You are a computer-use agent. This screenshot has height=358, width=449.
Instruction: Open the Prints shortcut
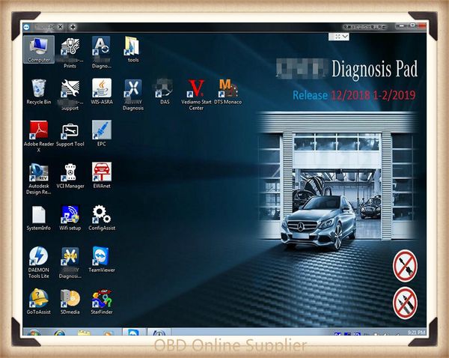[70, 53]
